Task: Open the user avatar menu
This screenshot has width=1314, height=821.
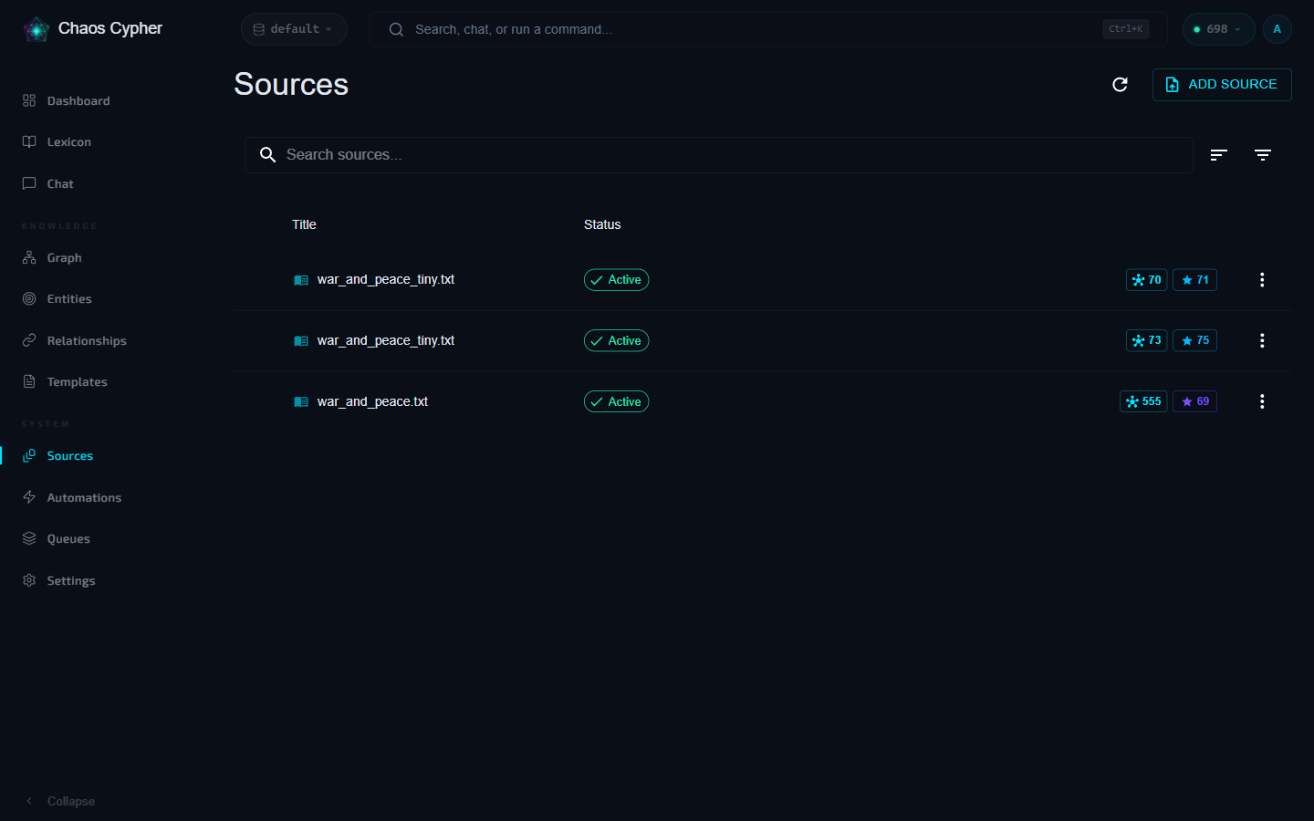Action: tap(1277, 29)
